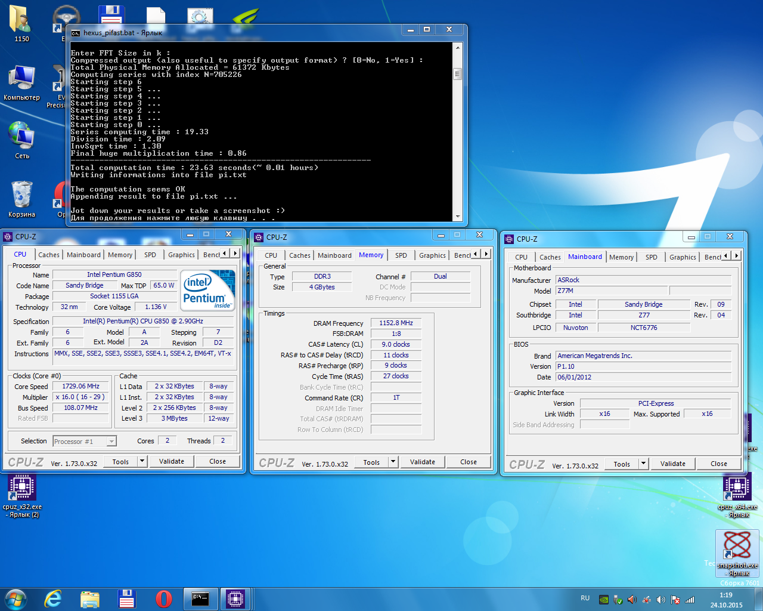The width and height of the screenshot is (763, 611).
Task: Click Tools button in Memory window
Action: 371,462
